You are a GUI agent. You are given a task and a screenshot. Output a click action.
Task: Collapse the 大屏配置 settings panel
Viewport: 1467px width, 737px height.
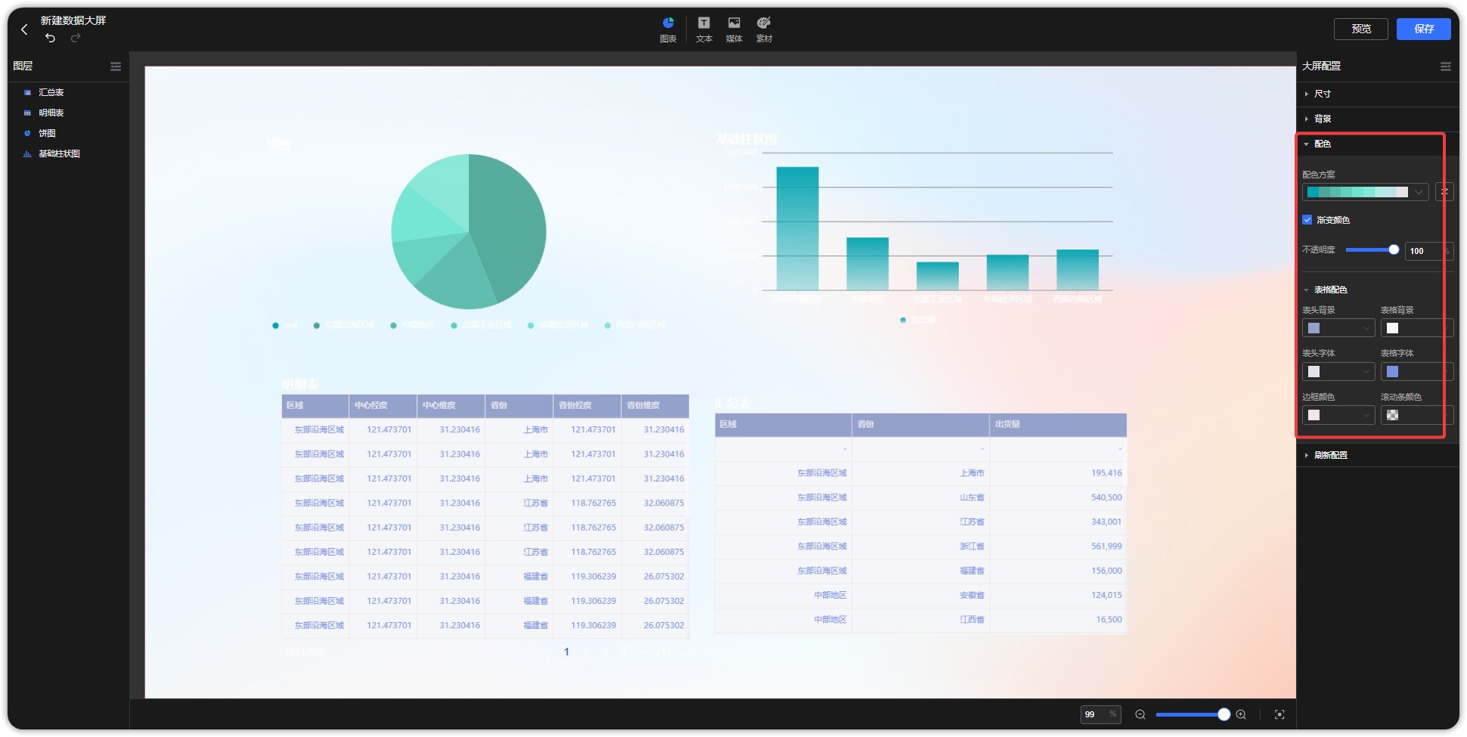(1446, 67)
